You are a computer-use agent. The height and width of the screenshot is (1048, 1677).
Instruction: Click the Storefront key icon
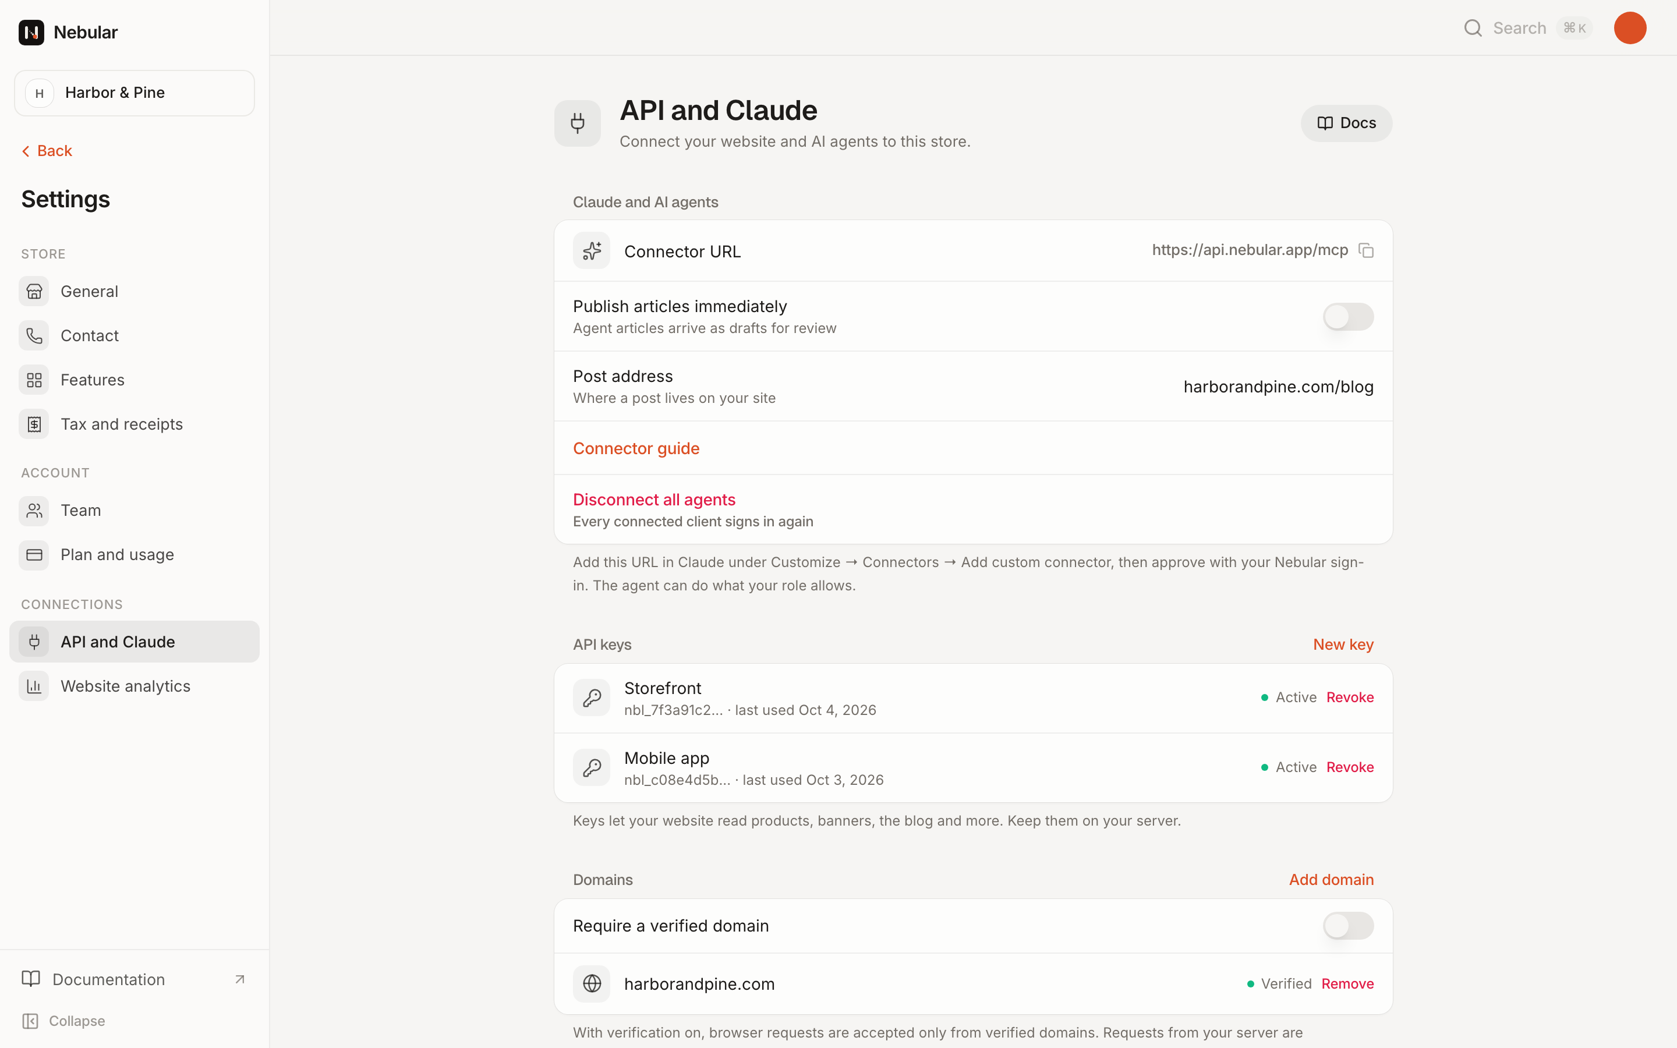591,698
